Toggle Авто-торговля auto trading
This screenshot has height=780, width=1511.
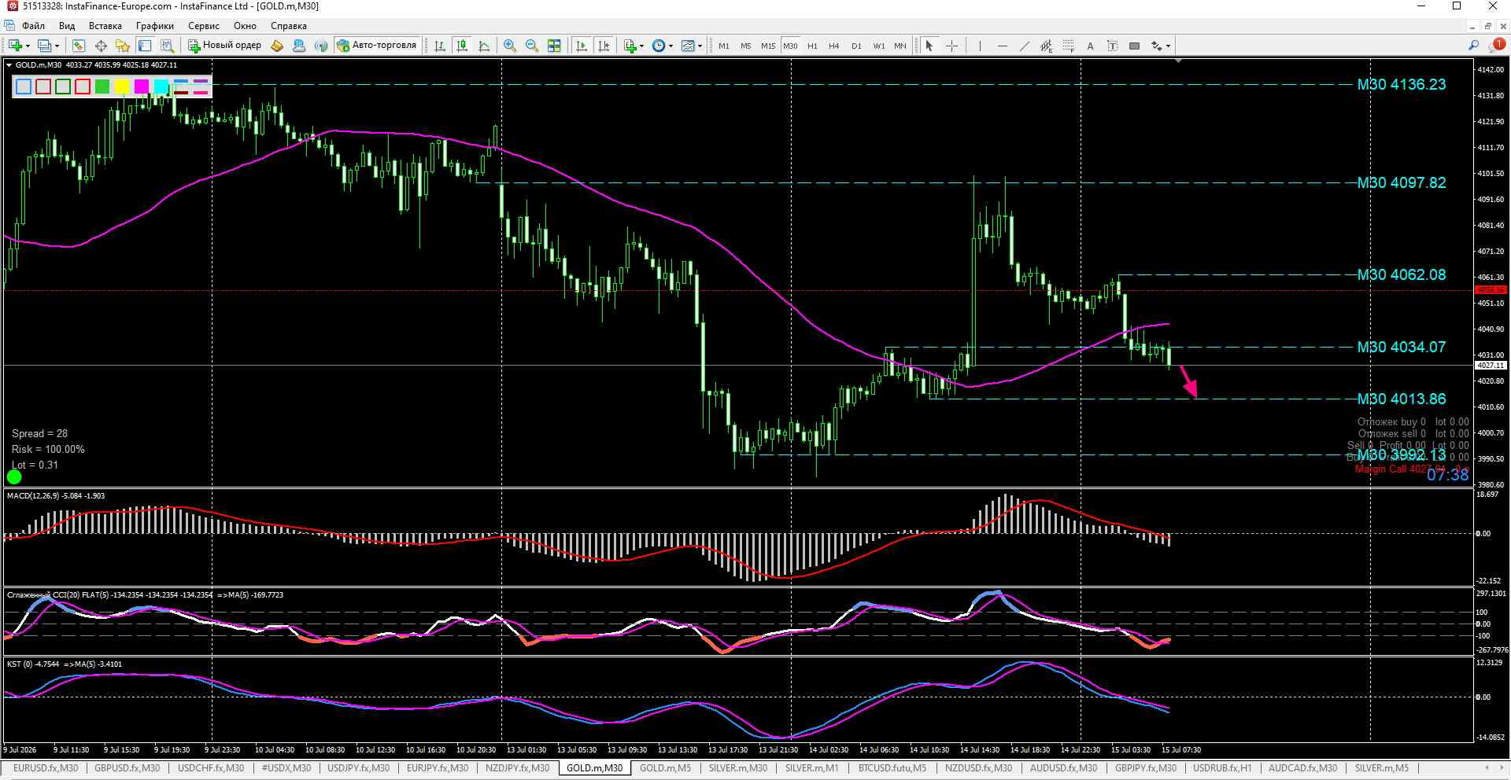pos(376,46)
